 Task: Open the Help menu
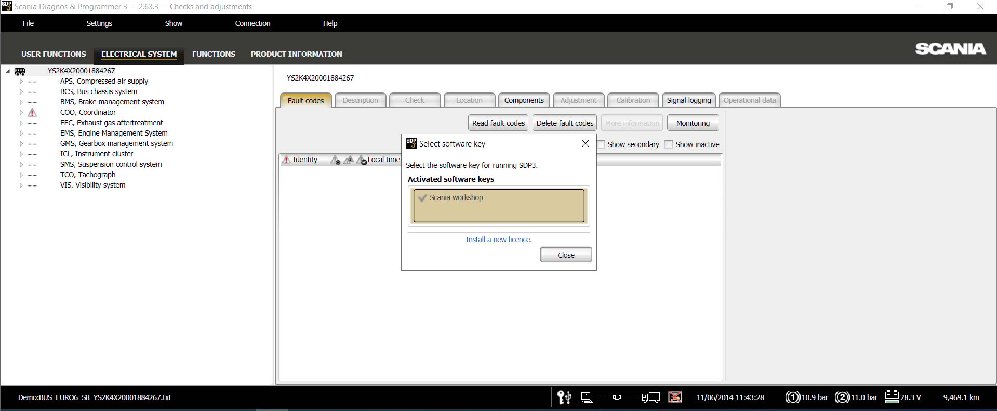click(330, 23)
